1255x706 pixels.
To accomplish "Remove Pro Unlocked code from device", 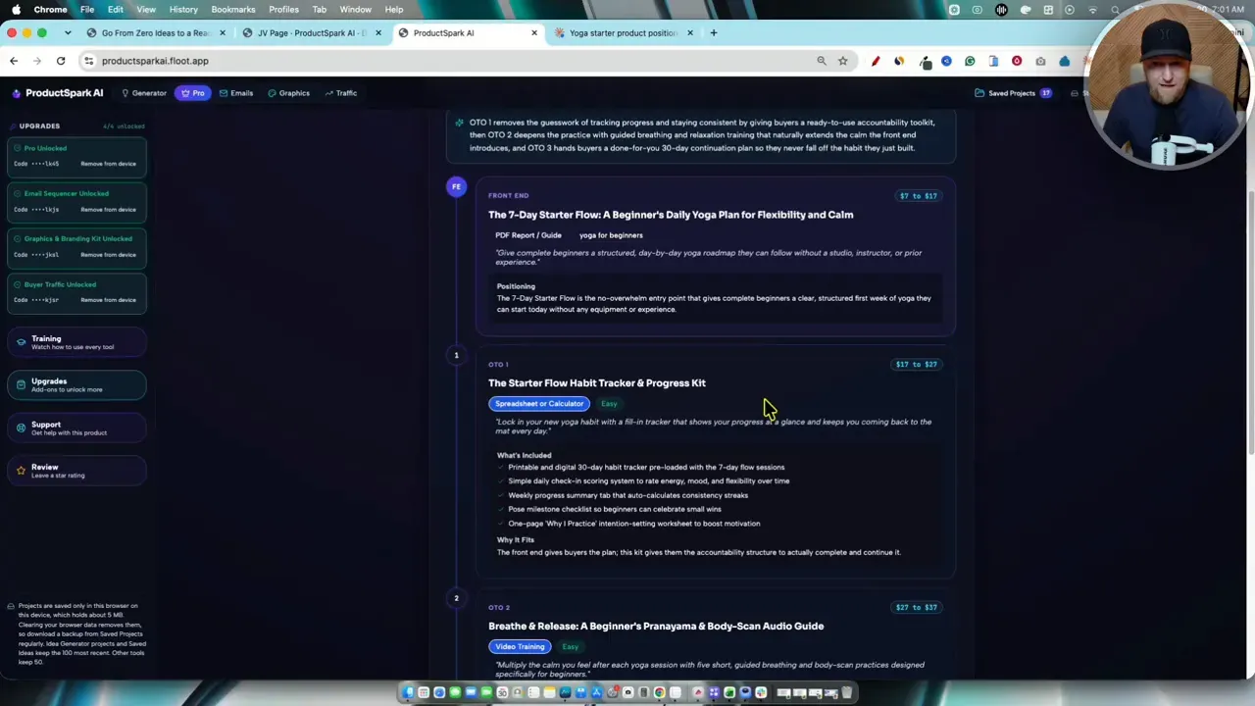I will (108, 164).
